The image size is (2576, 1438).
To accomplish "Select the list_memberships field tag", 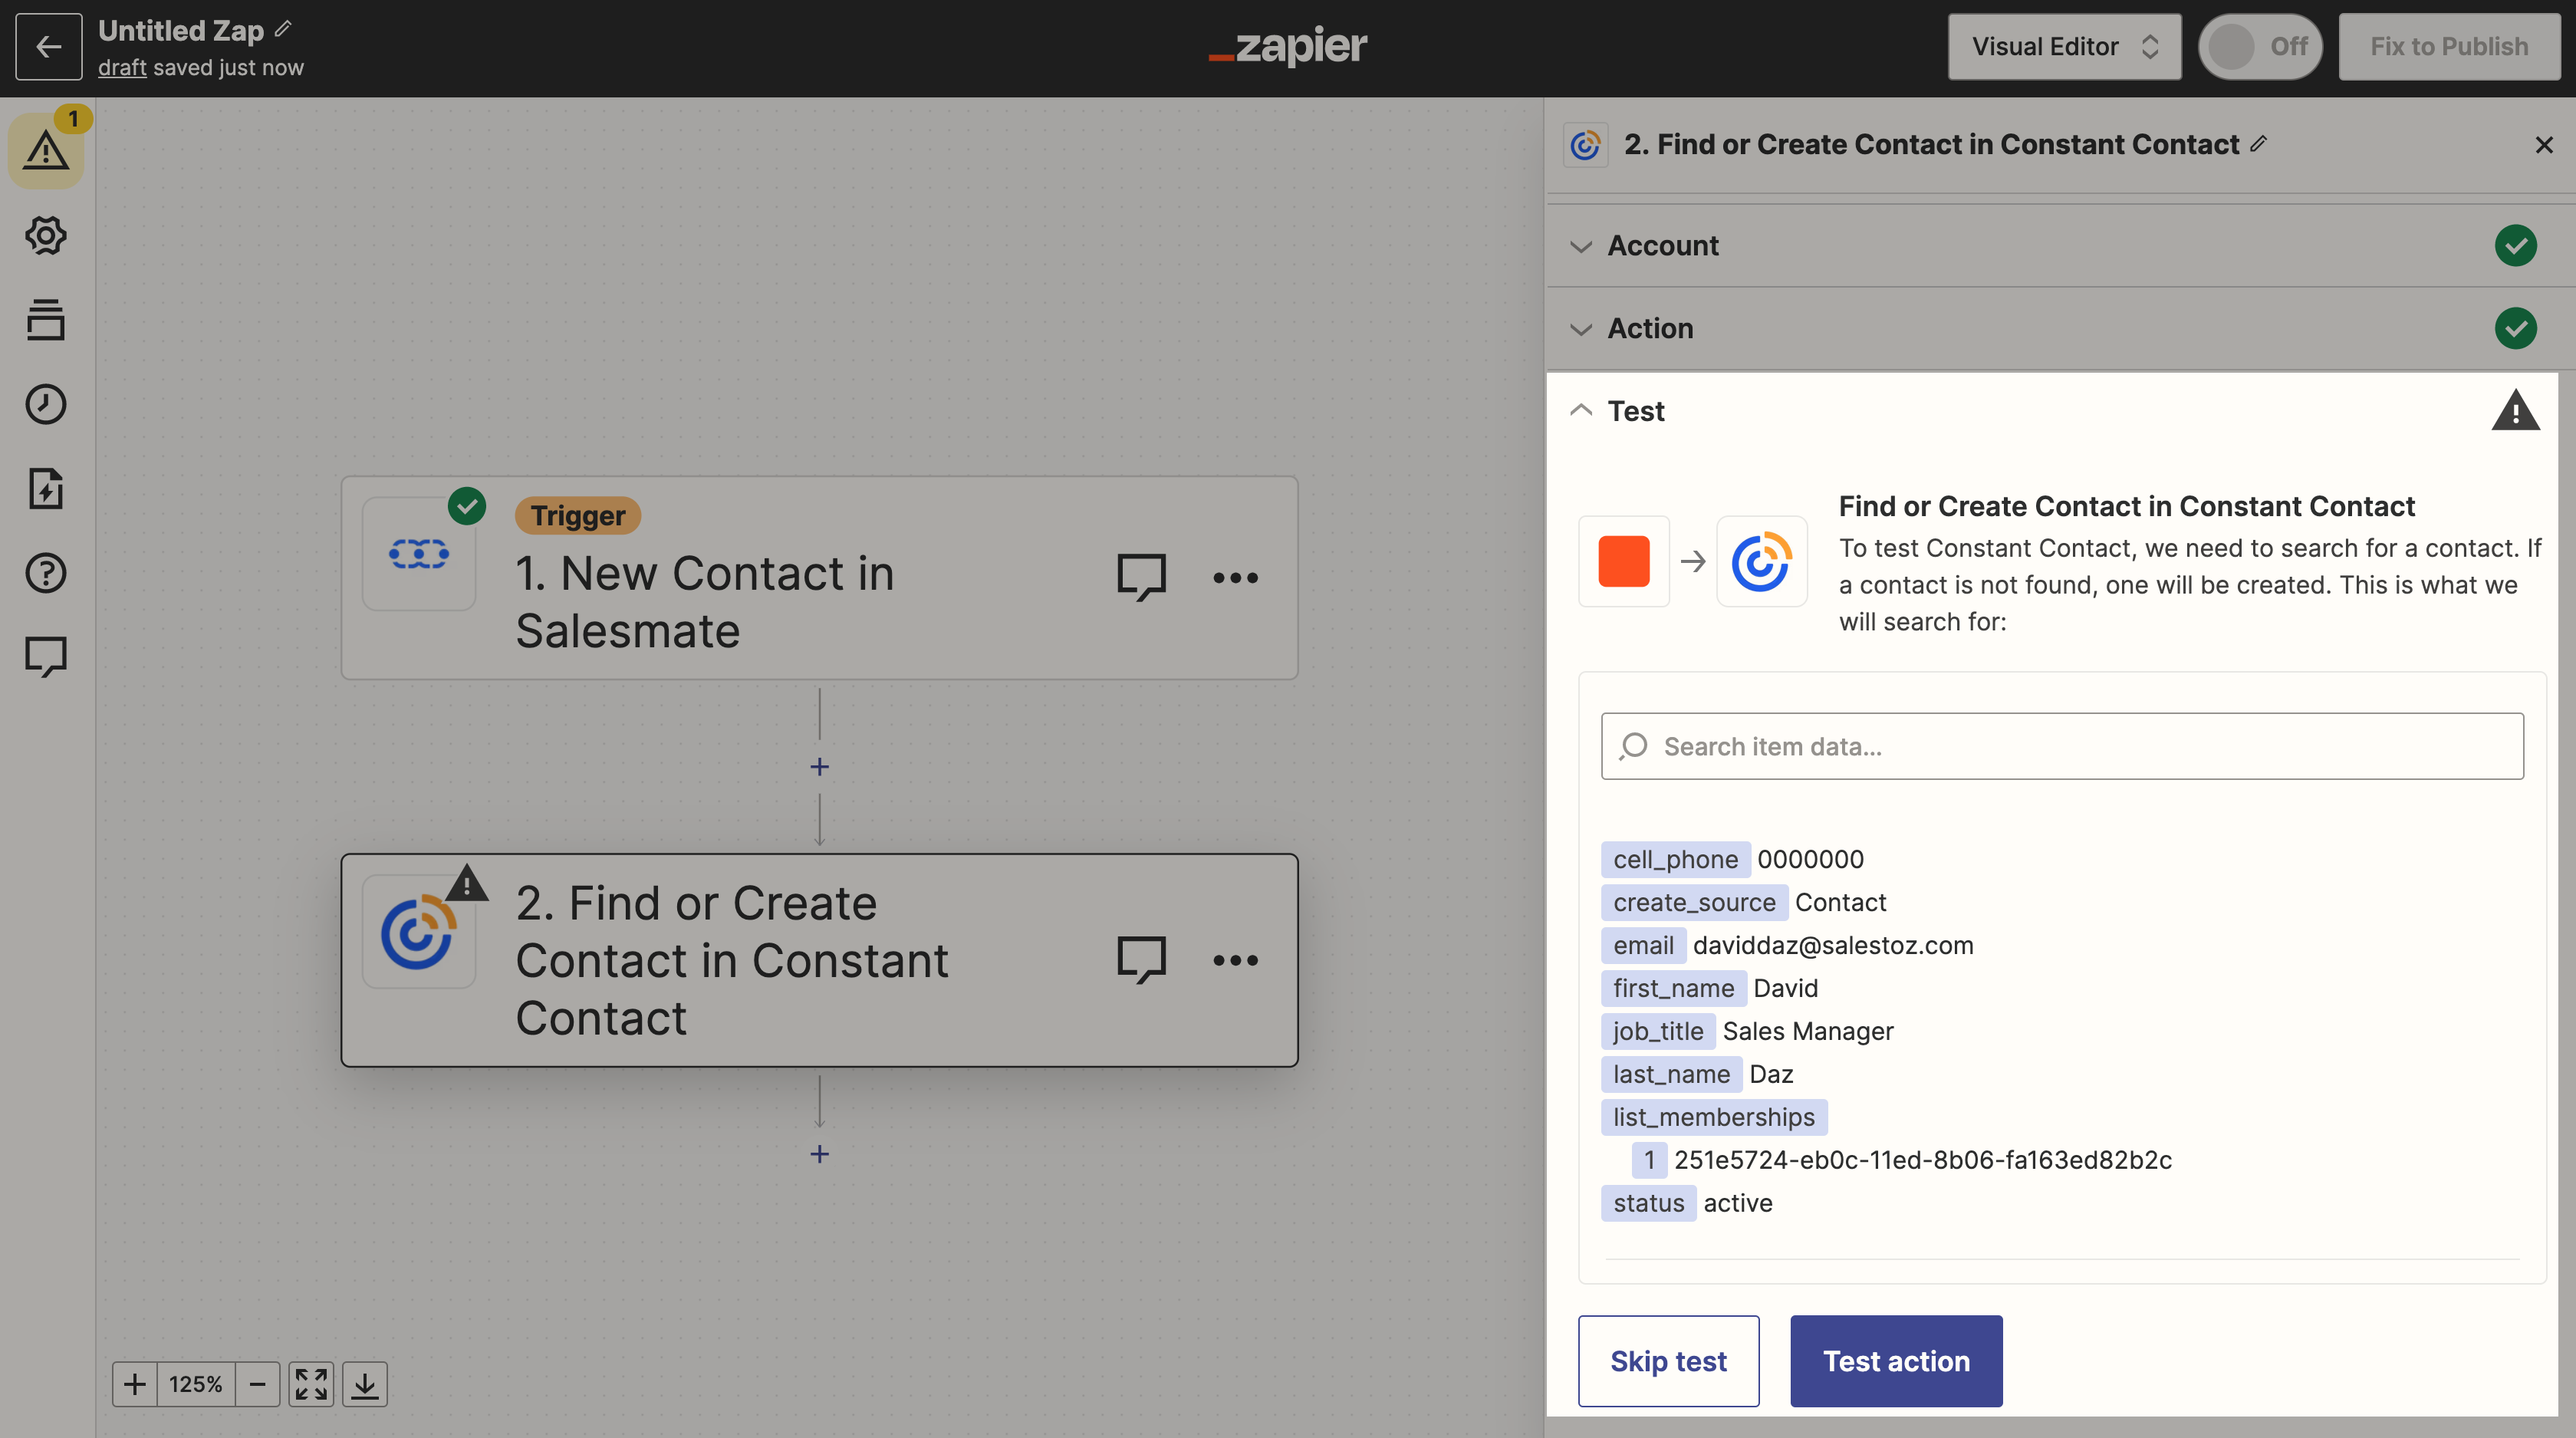I will coord(1714,1117).
